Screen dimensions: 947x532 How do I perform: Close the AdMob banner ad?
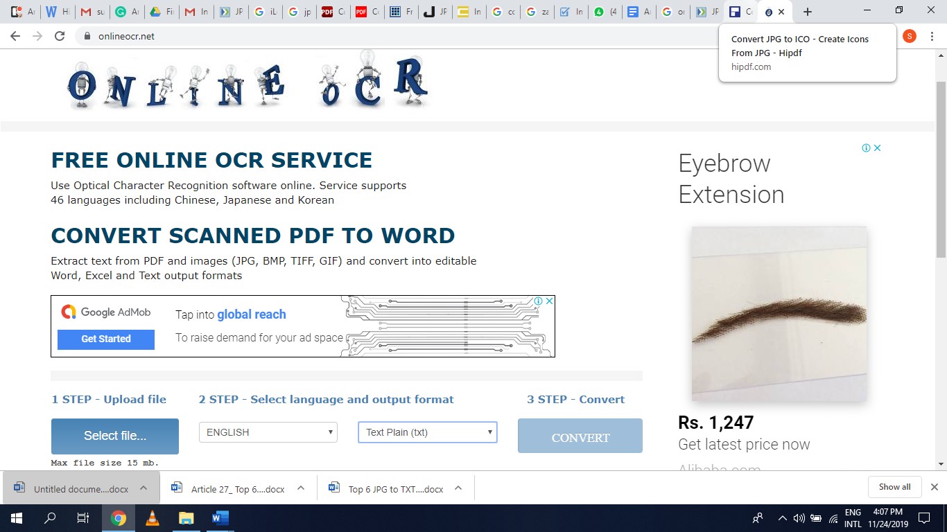(549, 301)
